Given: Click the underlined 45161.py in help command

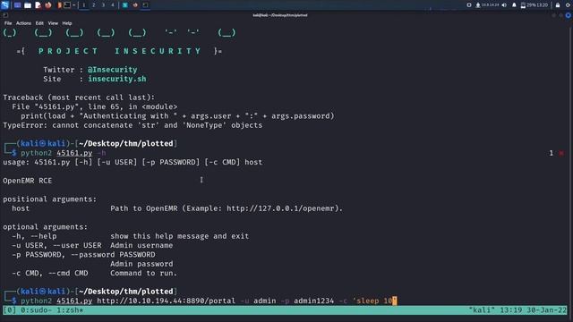Looking at the screenshot, I should [74, 153].
